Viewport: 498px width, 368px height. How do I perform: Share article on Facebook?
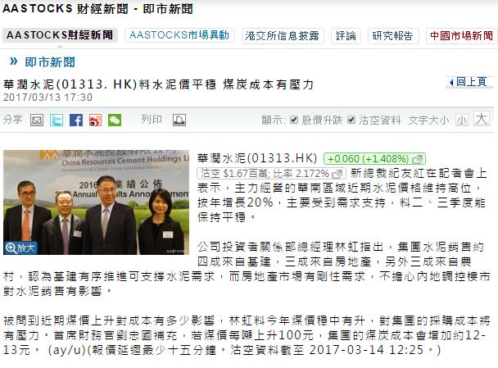76,120
